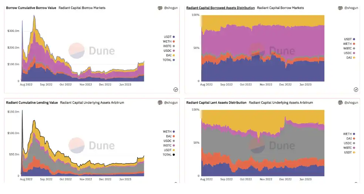This screenshot has width=364, height=194.
Task: Click the checkmark icon under Borrowed Assets Distribution chart
Action: (x=356, y=90)
